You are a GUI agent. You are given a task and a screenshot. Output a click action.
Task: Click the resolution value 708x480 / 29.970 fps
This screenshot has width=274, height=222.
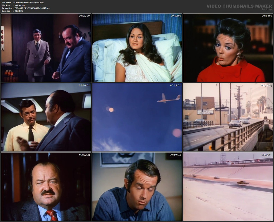(x=32, y=8)
